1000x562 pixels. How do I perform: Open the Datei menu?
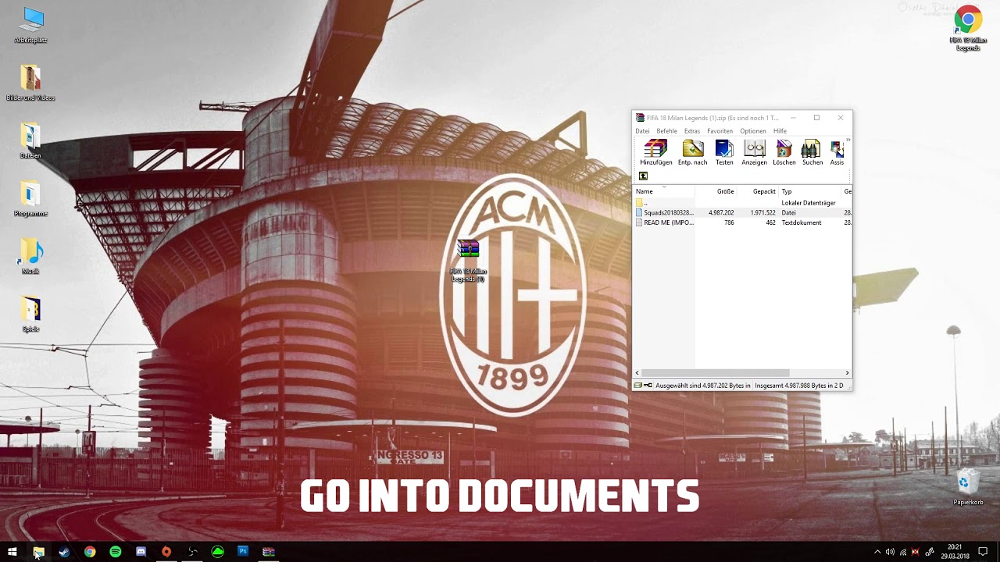click(x=642, y=131)
